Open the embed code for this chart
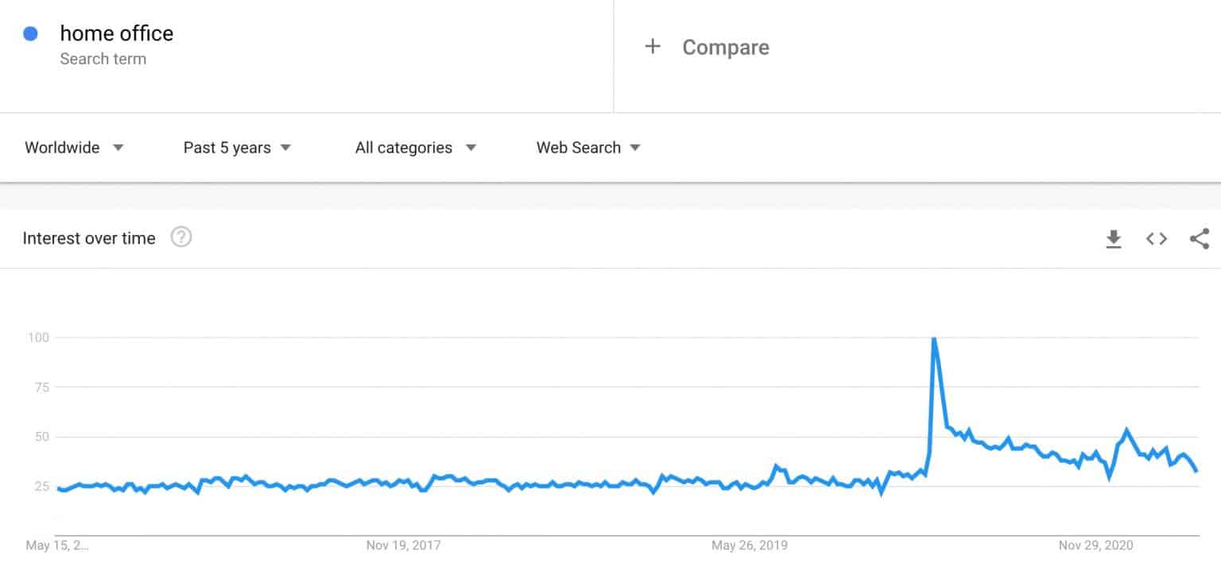 point(1155,238)
